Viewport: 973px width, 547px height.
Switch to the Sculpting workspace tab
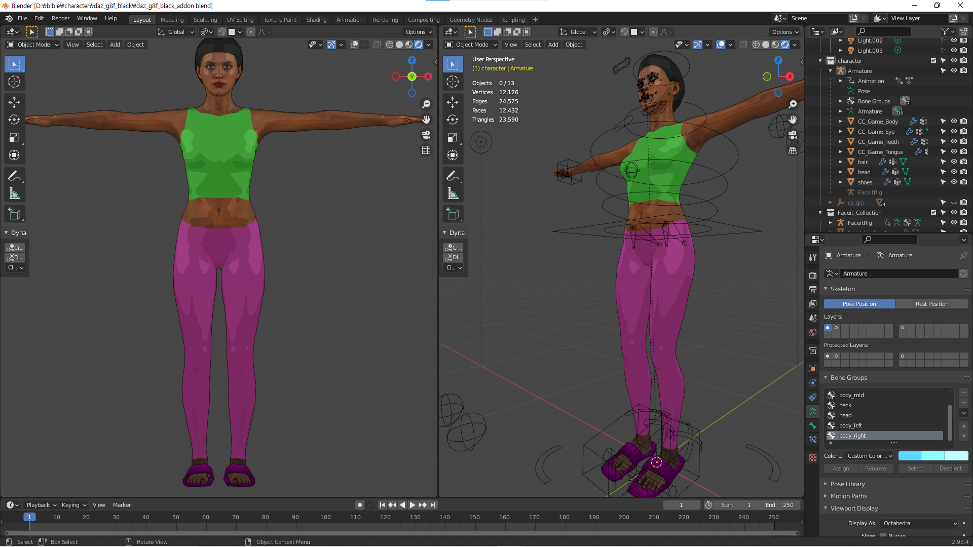205,20
